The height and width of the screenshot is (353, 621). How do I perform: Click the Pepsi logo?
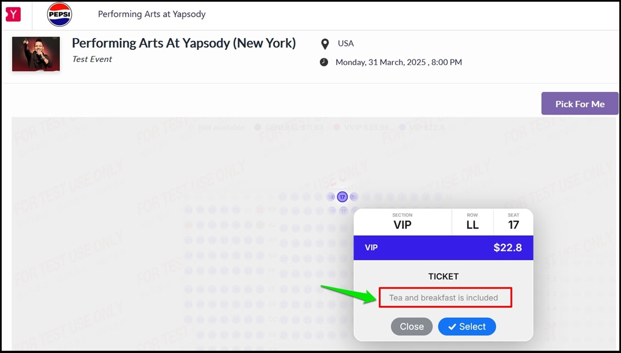[60, 15]
